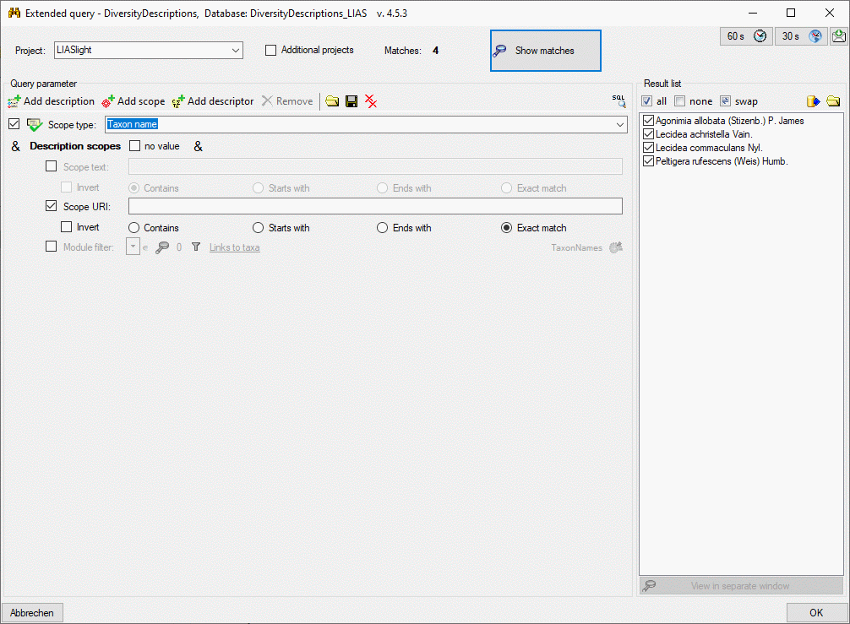Tick the no value checkbox
This screenshot has height=624, width=850.
(135, 146)
